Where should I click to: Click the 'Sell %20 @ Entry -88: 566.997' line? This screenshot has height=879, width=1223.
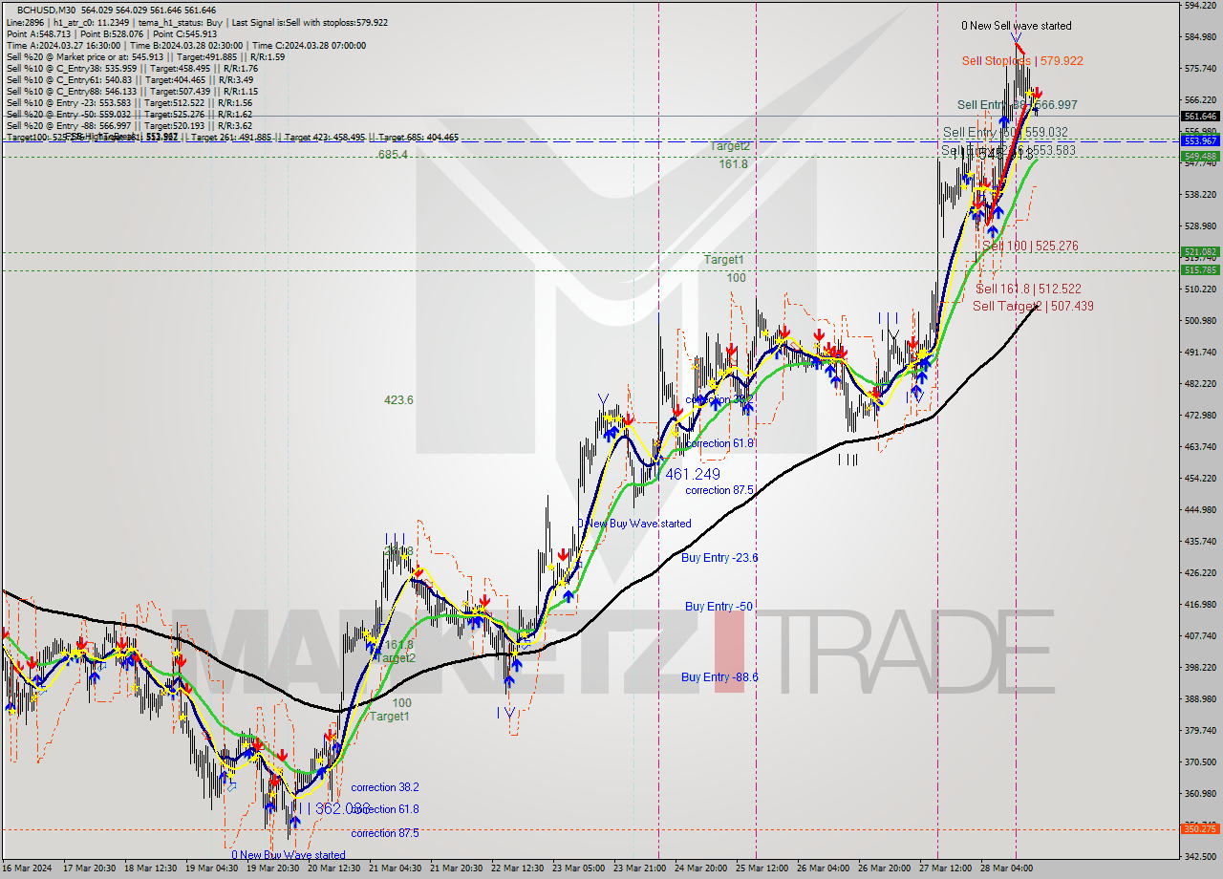(x=129, y=125)
